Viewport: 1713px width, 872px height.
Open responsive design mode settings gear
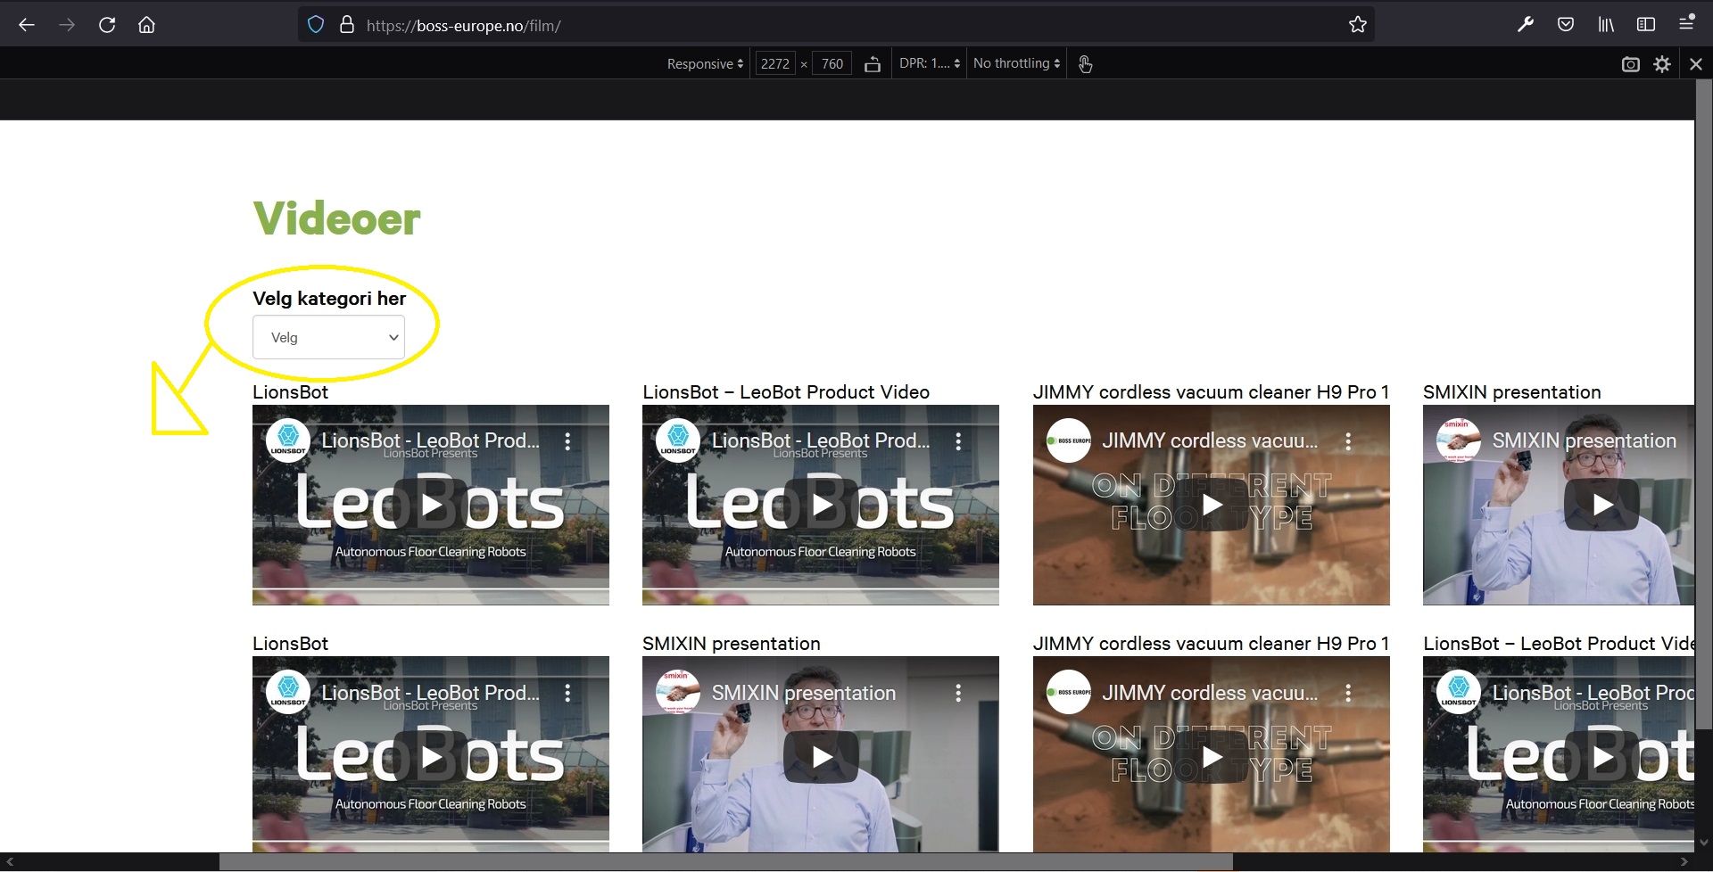[1662, 64]
